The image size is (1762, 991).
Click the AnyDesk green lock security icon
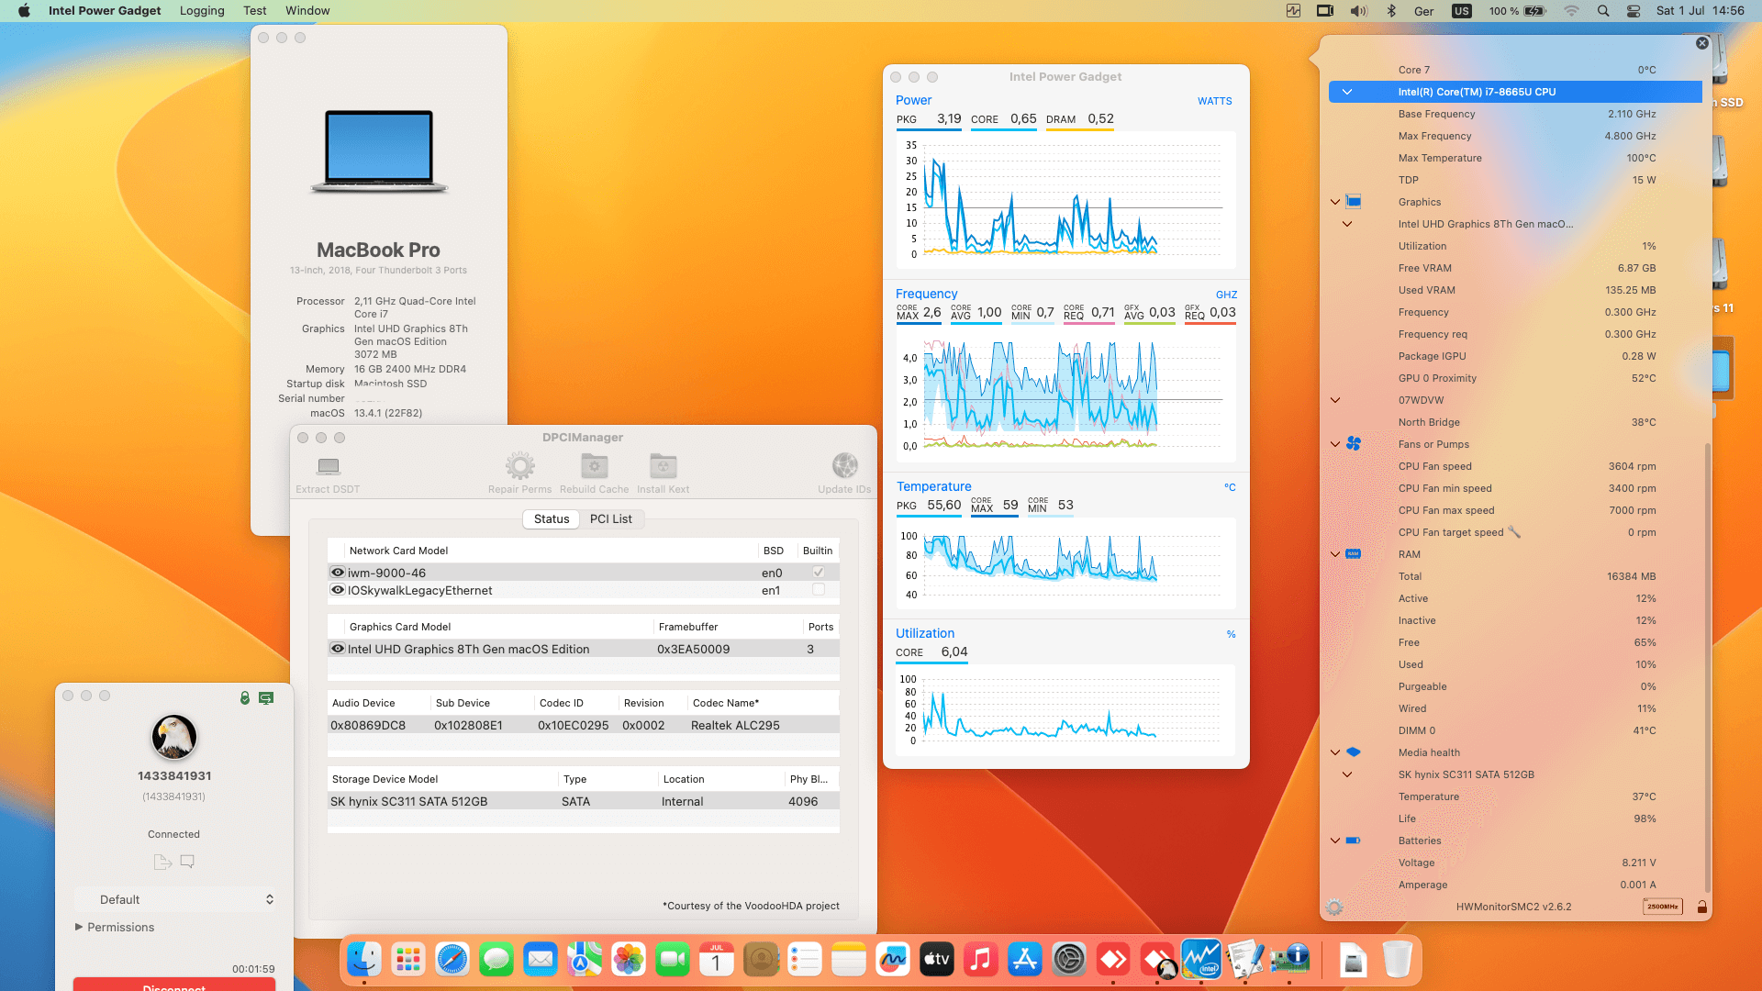coord(245,698)
